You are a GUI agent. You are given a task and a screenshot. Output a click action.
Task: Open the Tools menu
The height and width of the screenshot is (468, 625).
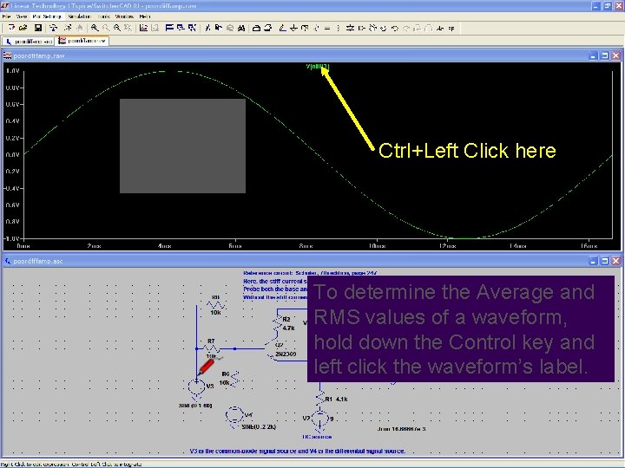point(103,16)
